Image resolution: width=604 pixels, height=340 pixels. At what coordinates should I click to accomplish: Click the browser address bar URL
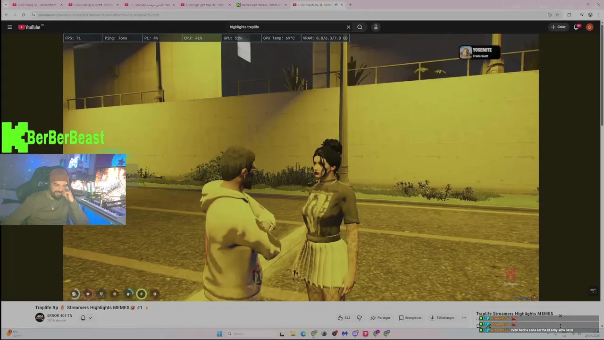click(x=98, y=15)
